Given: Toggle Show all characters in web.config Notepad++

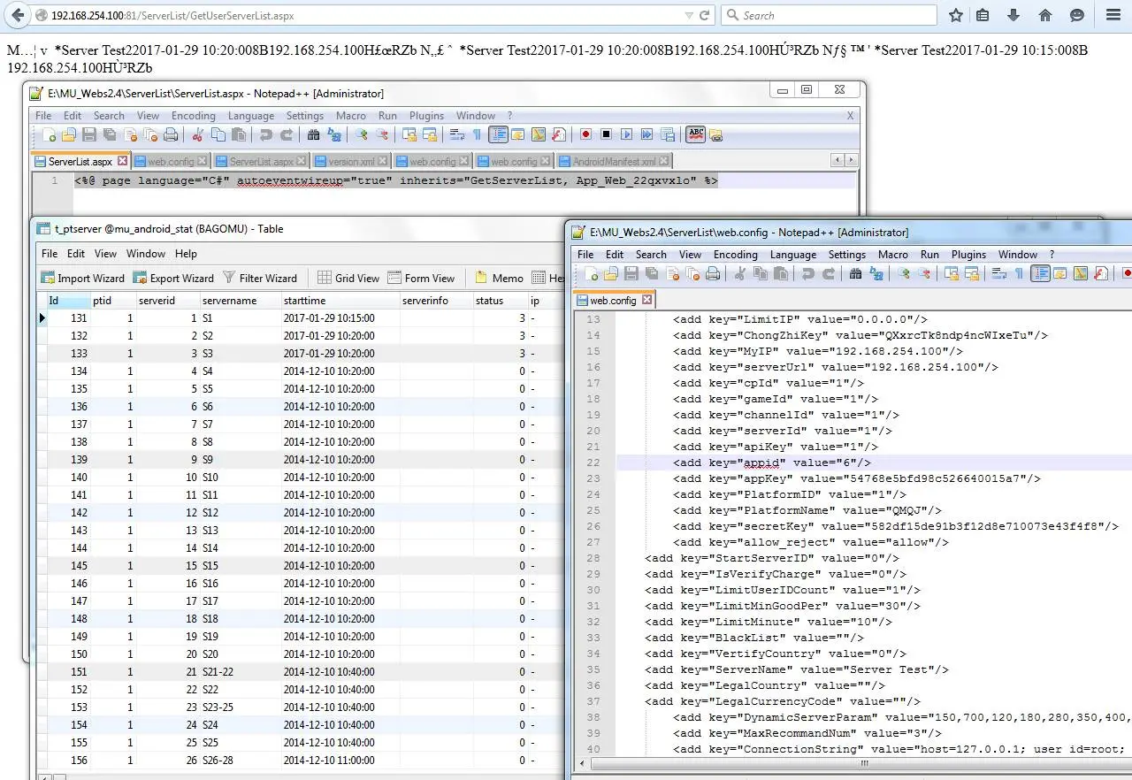Looking at the screenshot, I should (1019, 273).
